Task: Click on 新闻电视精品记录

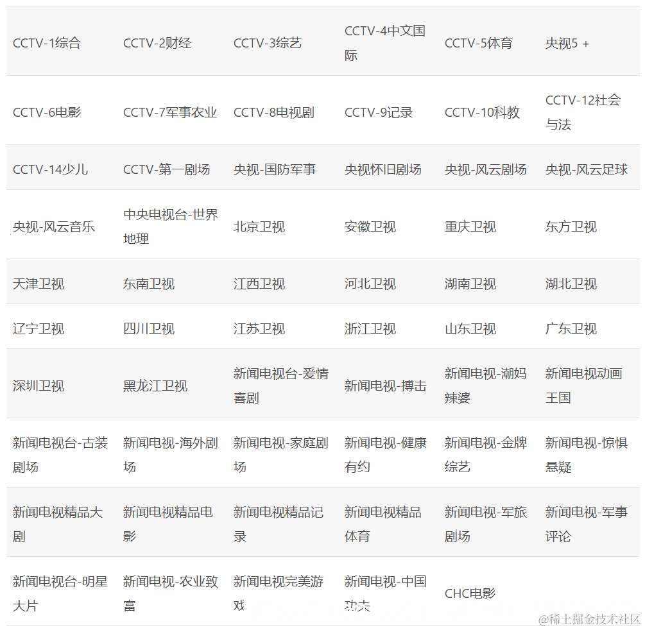Action: coord(279,524)
